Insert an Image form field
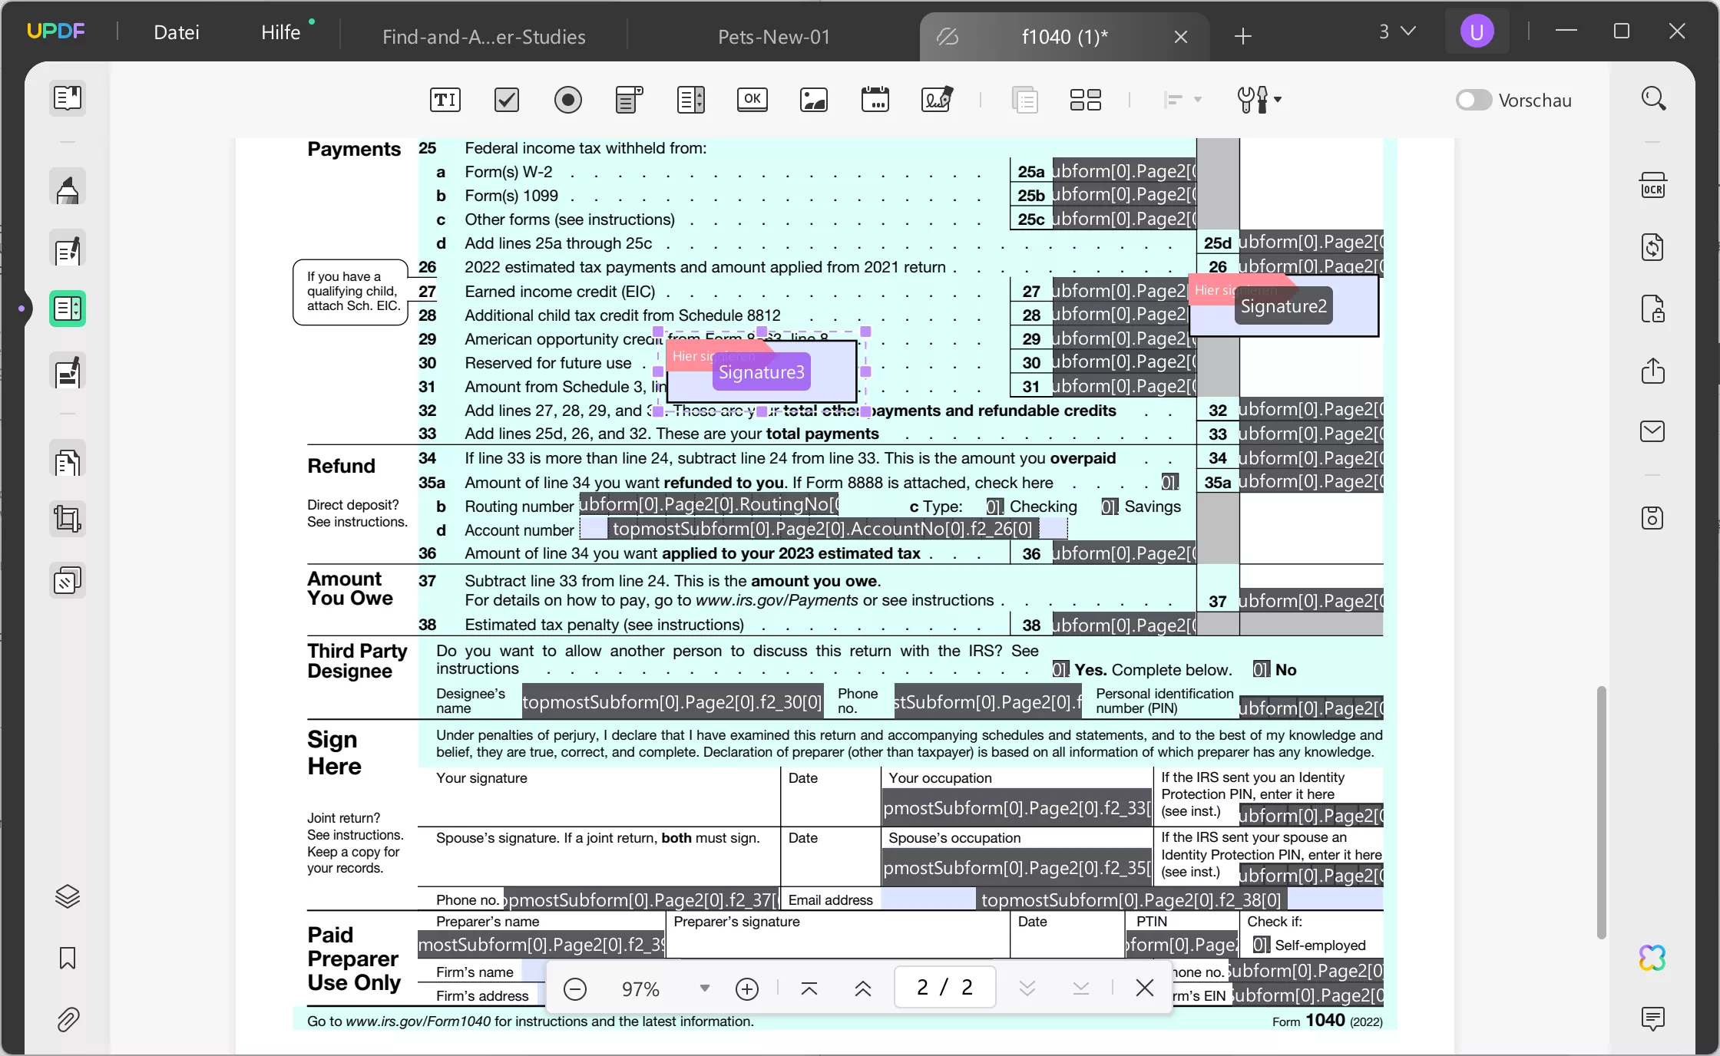 (812, 100)
